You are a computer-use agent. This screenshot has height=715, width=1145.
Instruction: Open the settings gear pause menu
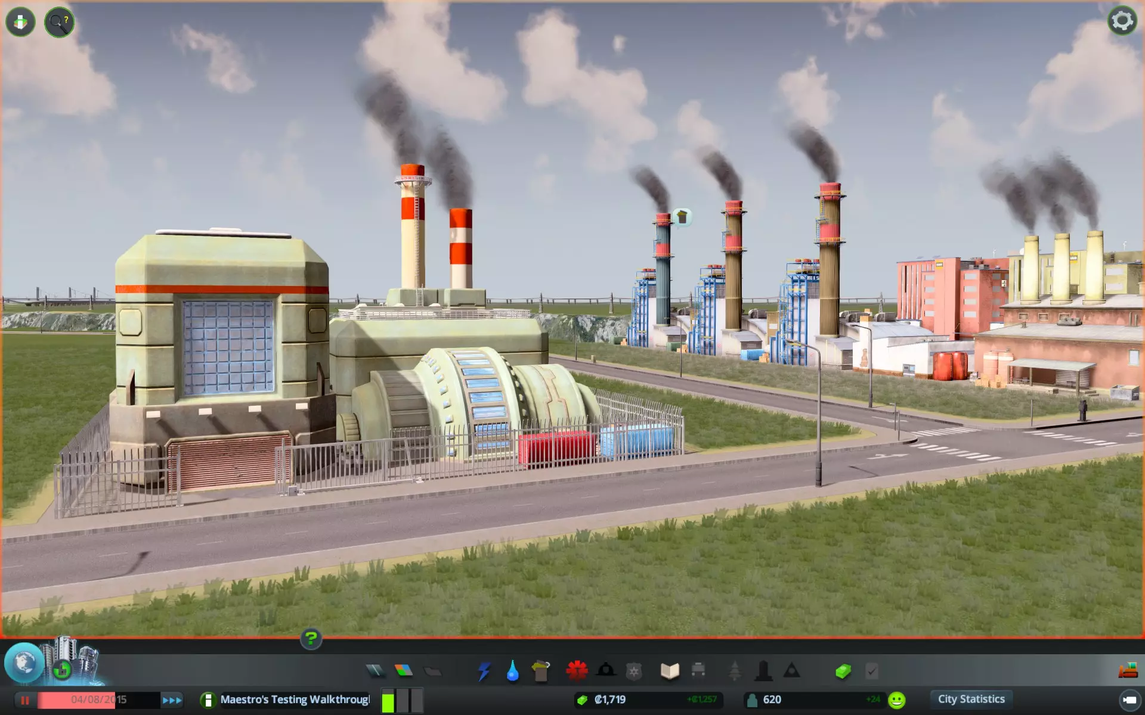(1122, 21)
